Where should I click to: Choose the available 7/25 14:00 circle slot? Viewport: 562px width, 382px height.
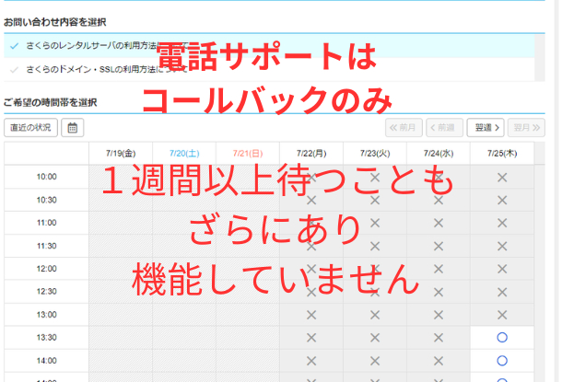coord(502,361)
